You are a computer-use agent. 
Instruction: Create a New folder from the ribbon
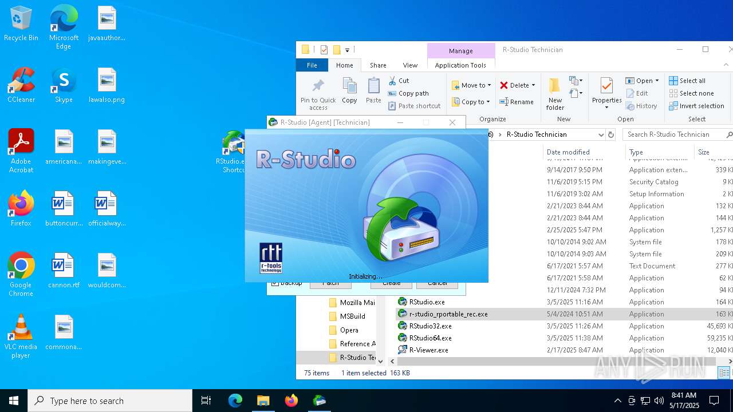555,93
